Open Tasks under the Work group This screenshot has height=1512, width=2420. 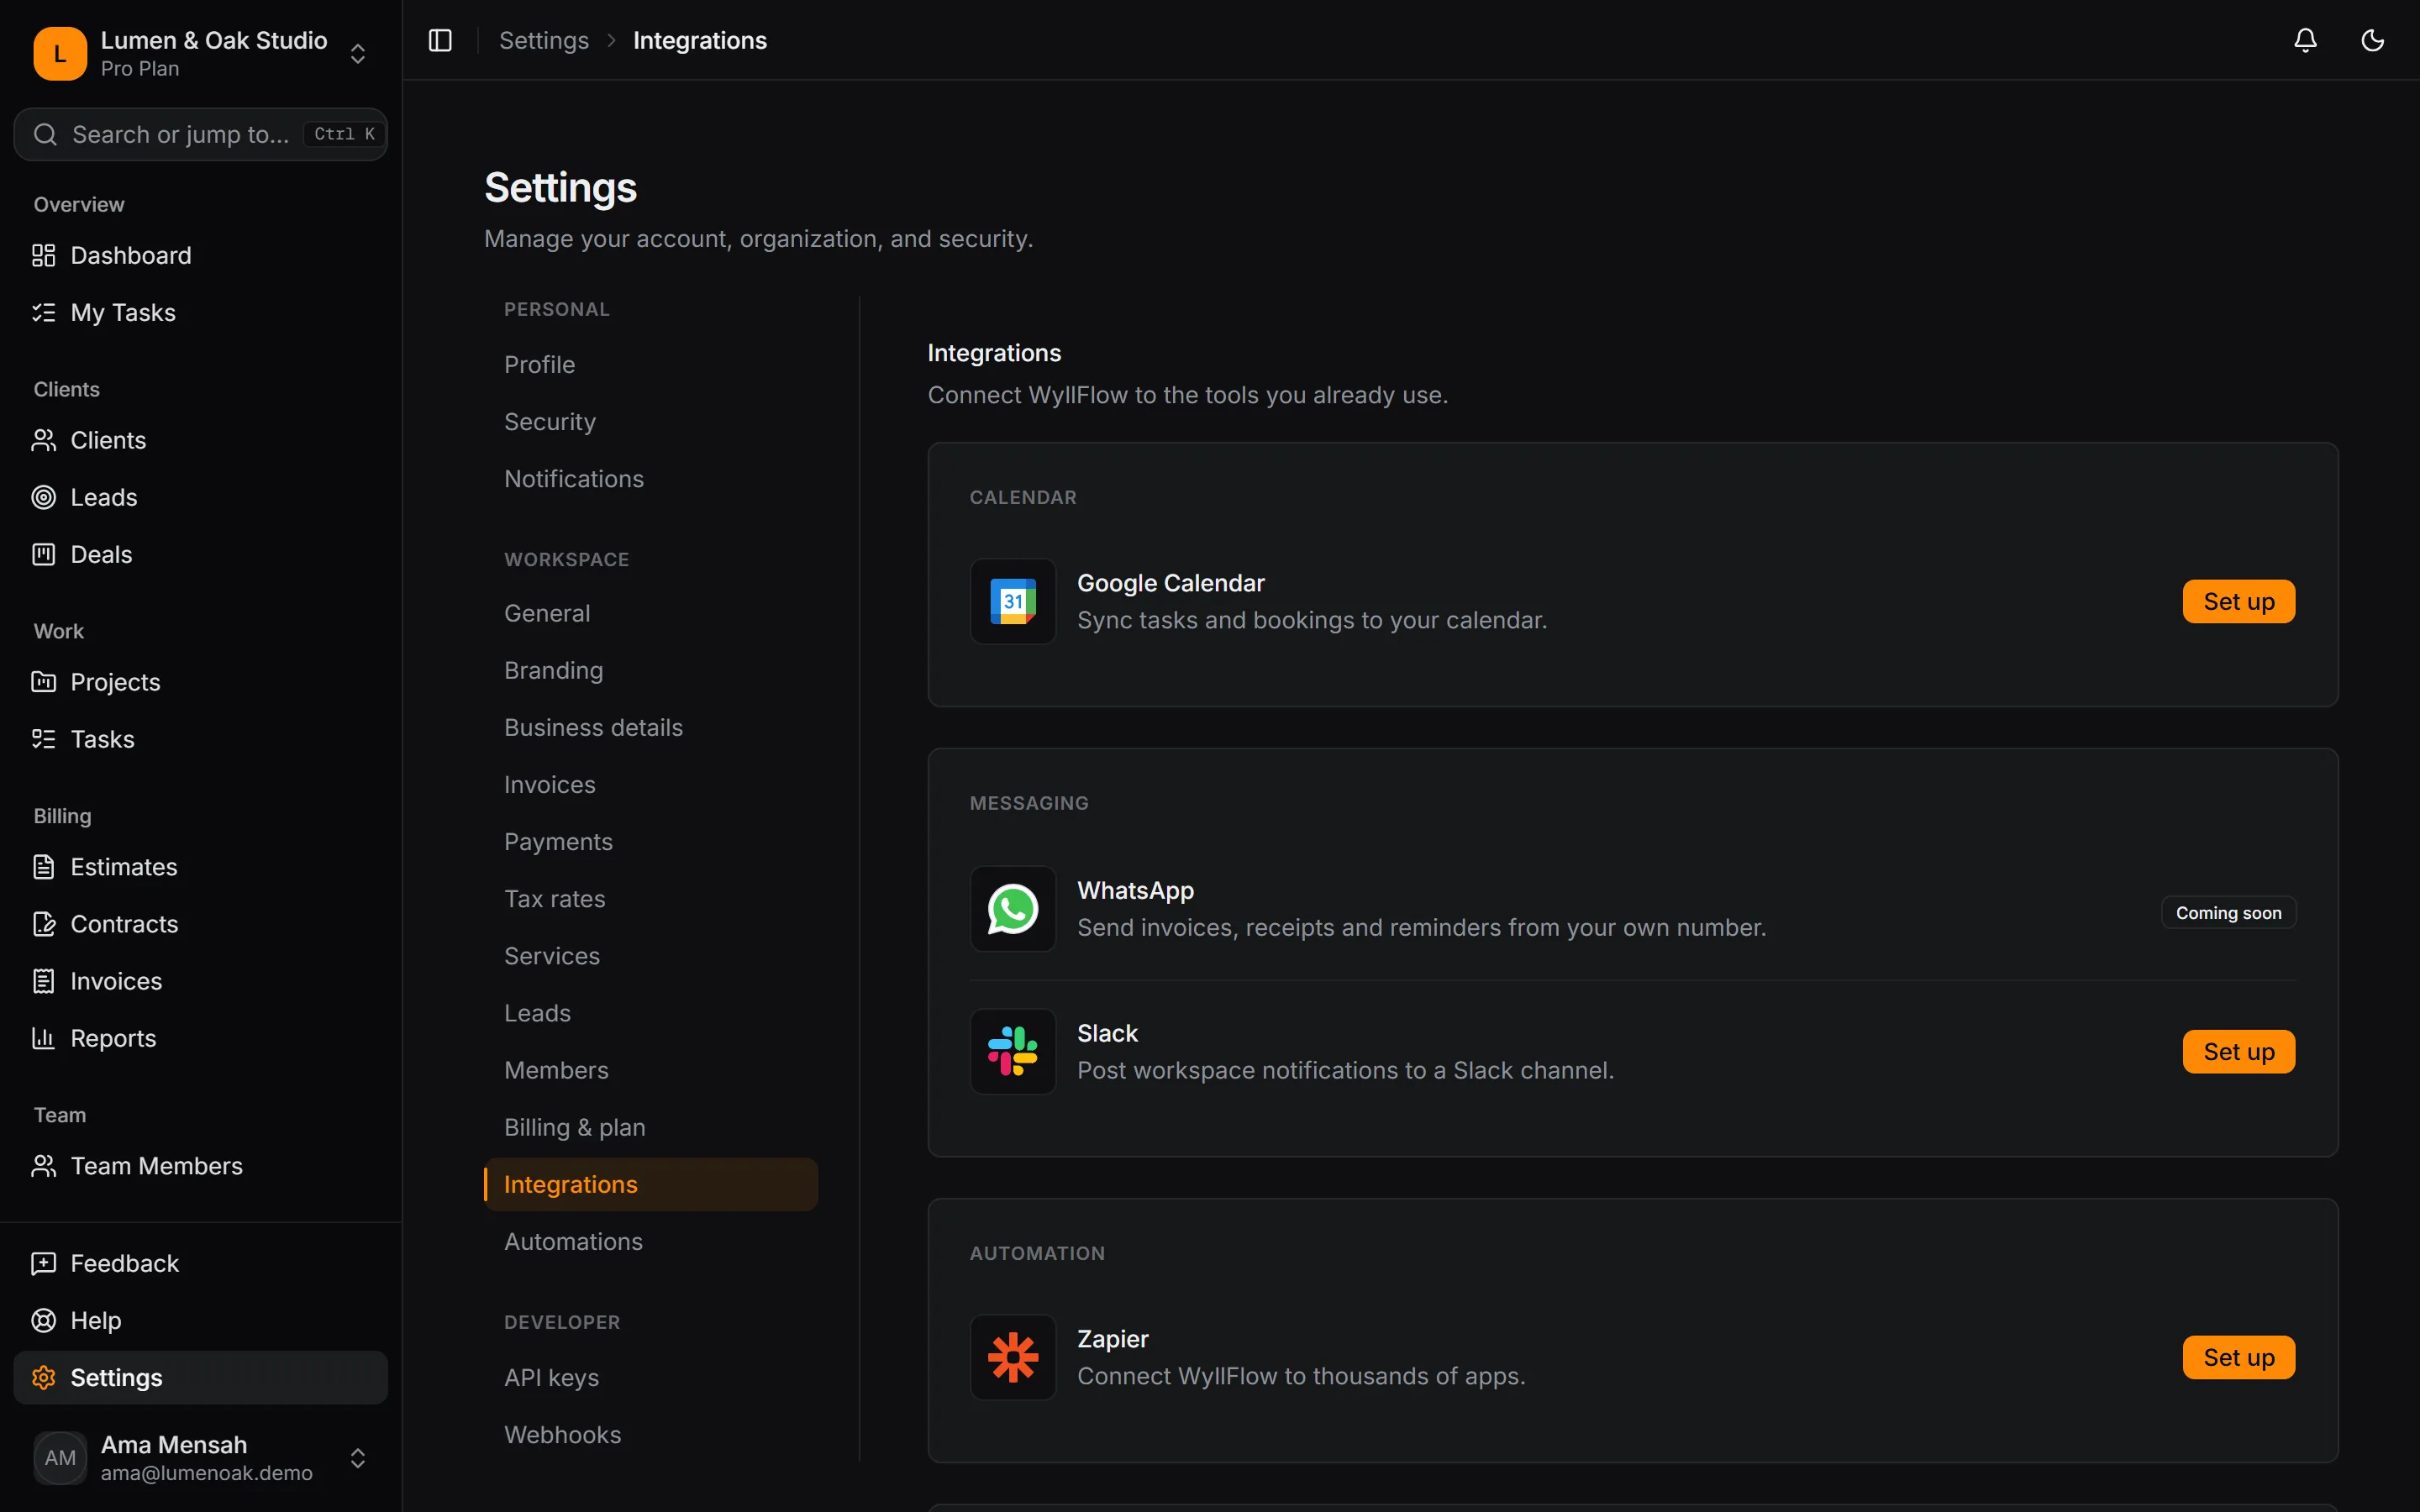200,739
